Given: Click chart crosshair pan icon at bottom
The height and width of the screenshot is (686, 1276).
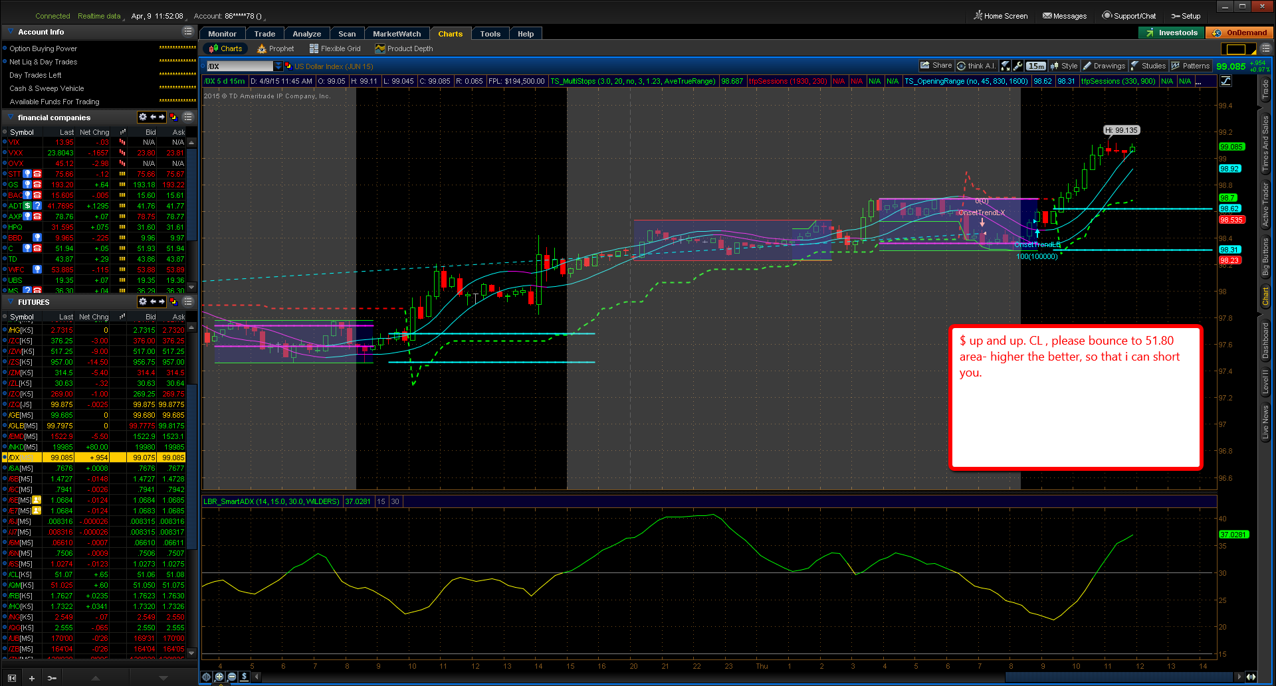Looking at the screenshot, I should pos(207,677).
